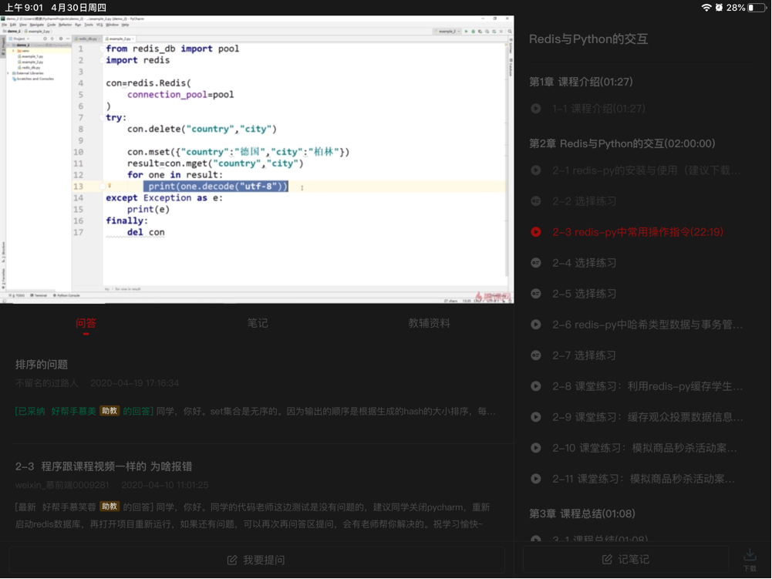The height and width of the screenshot is (579, 772).
Task: Click the exercise icon beside 2-2 选择练习
Action: (x=536, y=201)
